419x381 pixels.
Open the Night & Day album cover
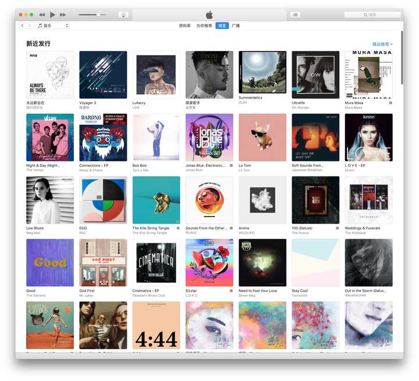pos(50,138)
